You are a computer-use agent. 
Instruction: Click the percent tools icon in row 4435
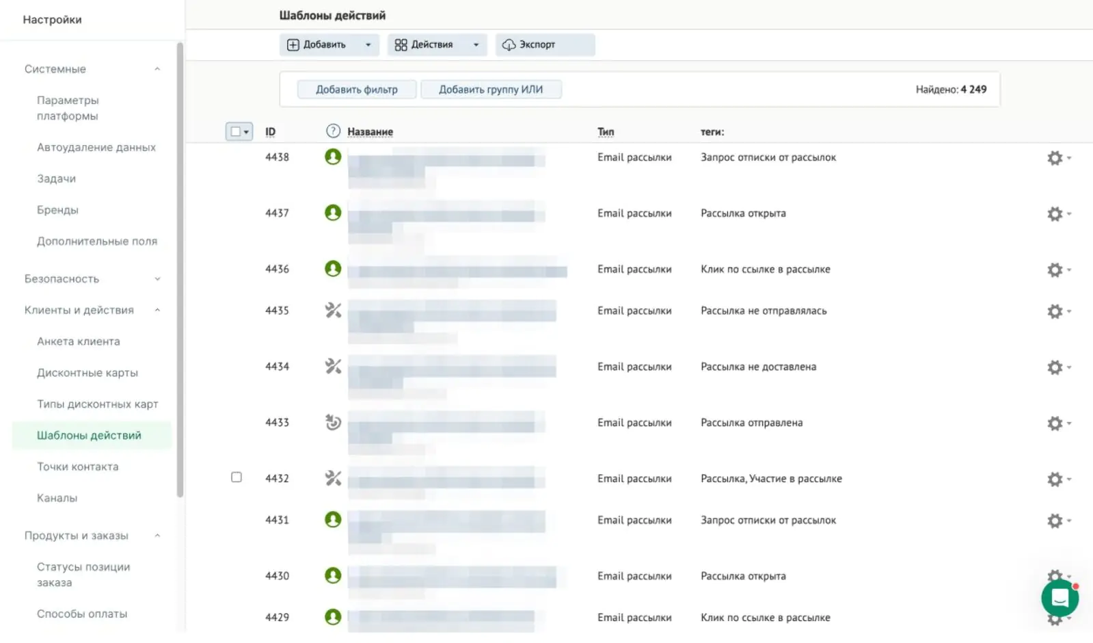[x=333, y=310]
